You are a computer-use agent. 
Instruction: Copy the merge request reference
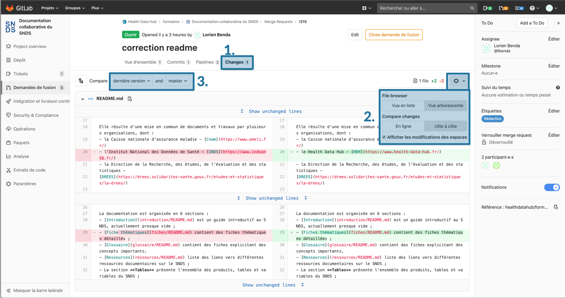[556, 207]
